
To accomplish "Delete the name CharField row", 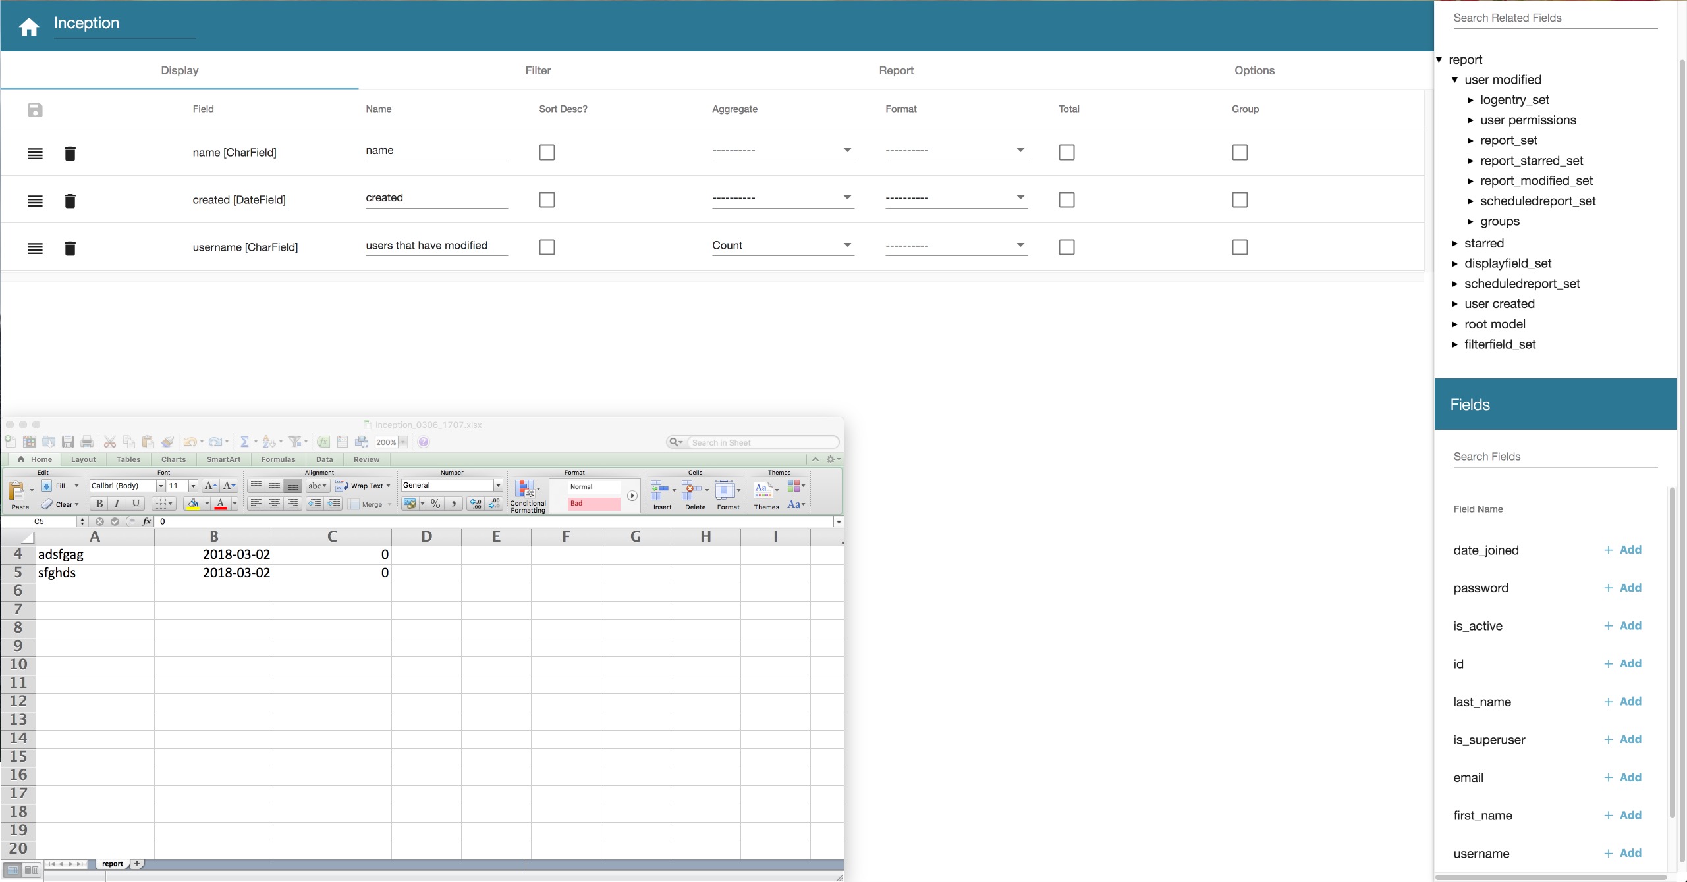I will [70, 153].
